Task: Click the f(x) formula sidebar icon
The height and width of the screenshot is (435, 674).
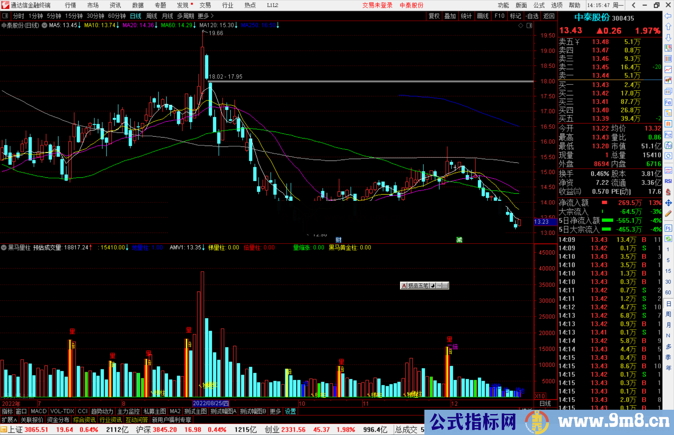Action: click(x=668, y=145)
